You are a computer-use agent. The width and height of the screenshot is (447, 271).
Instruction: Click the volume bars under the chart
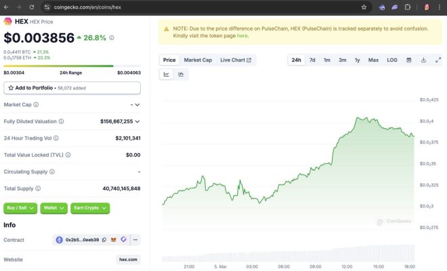tap(289, 253)
